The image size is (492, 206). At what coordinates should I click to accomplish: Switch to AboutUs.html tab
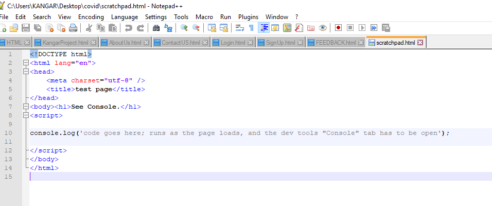coord(125,43)
